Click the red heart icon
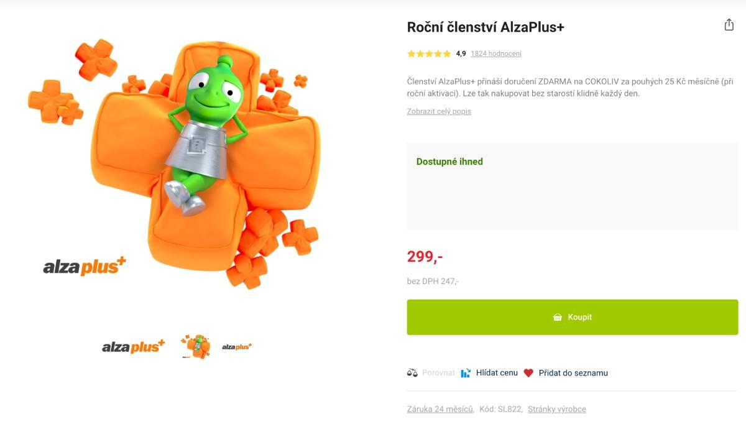Image resolution: width=746 pixels, height=432 pixels. (529, 373)
